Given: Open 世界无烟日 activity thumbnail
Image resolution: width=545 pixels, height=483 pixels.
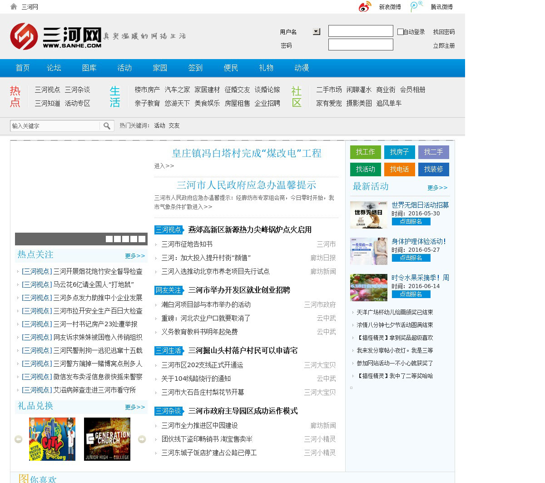Looking at the screenshot, I should coord(368,215).
